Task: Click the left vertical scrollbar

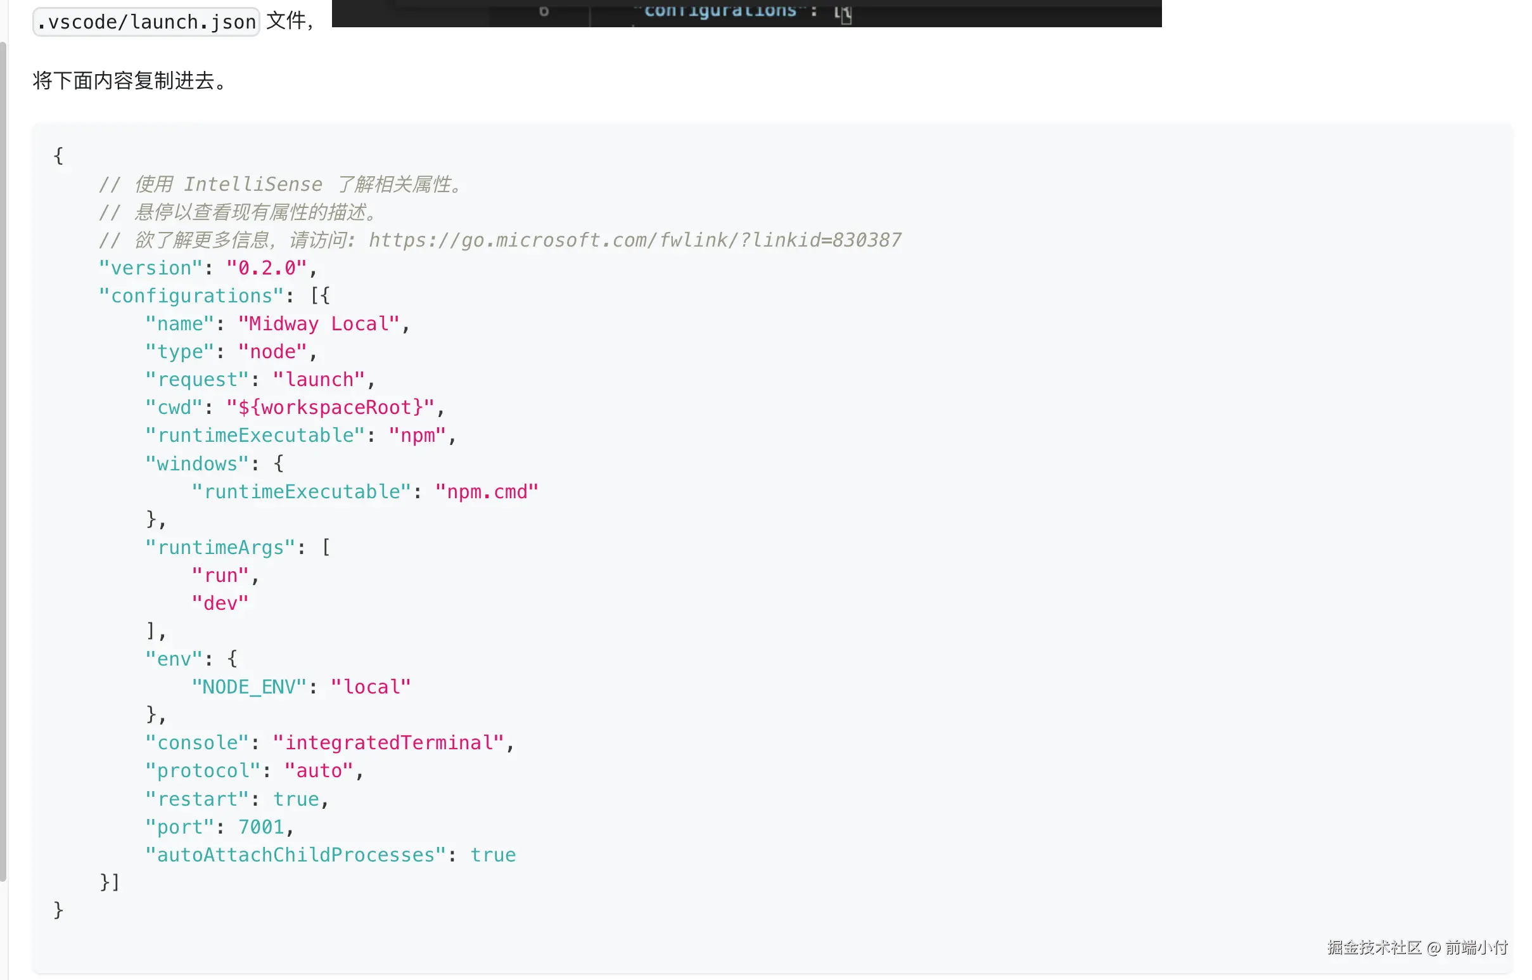Action: (x=3, y=461)
